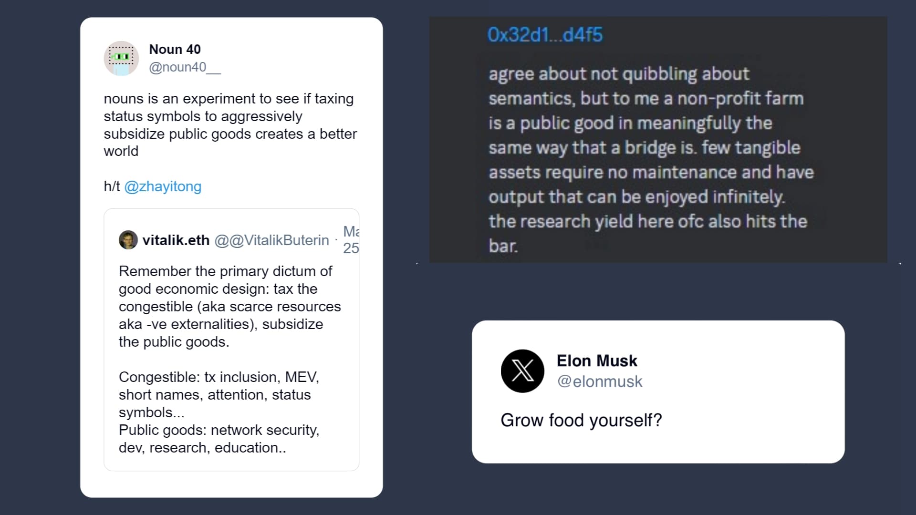Click the Noun 40 profile avatar
916x515 pixels.
[x=121, y=58]
